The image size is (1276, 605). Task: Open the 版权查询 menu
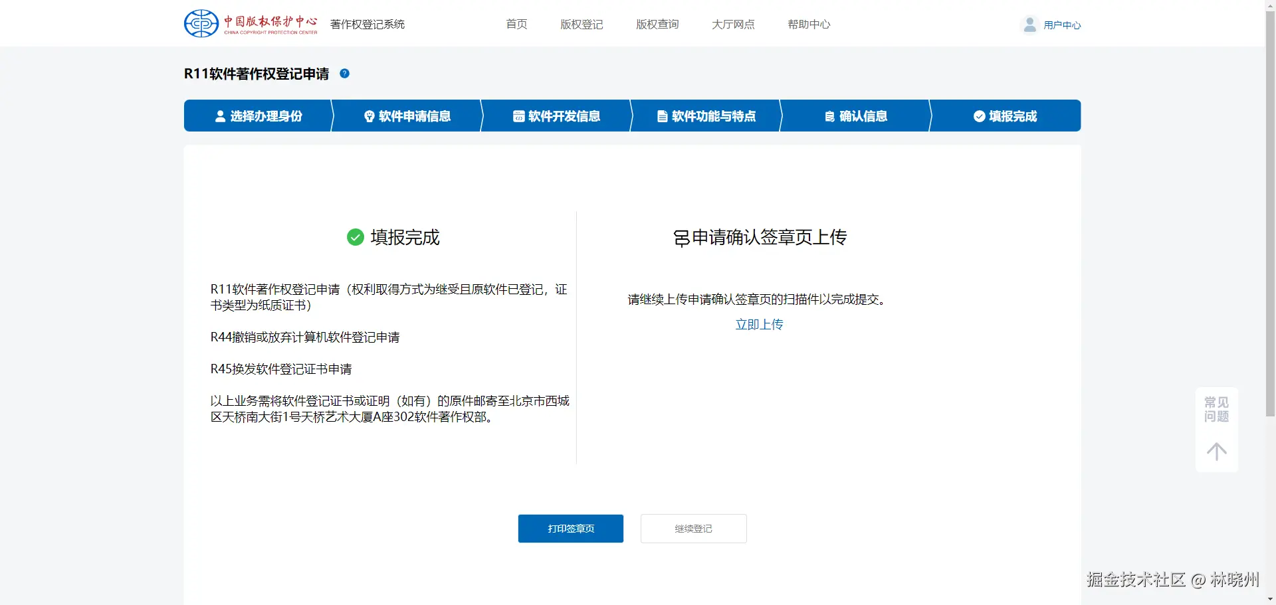(657, 25)
